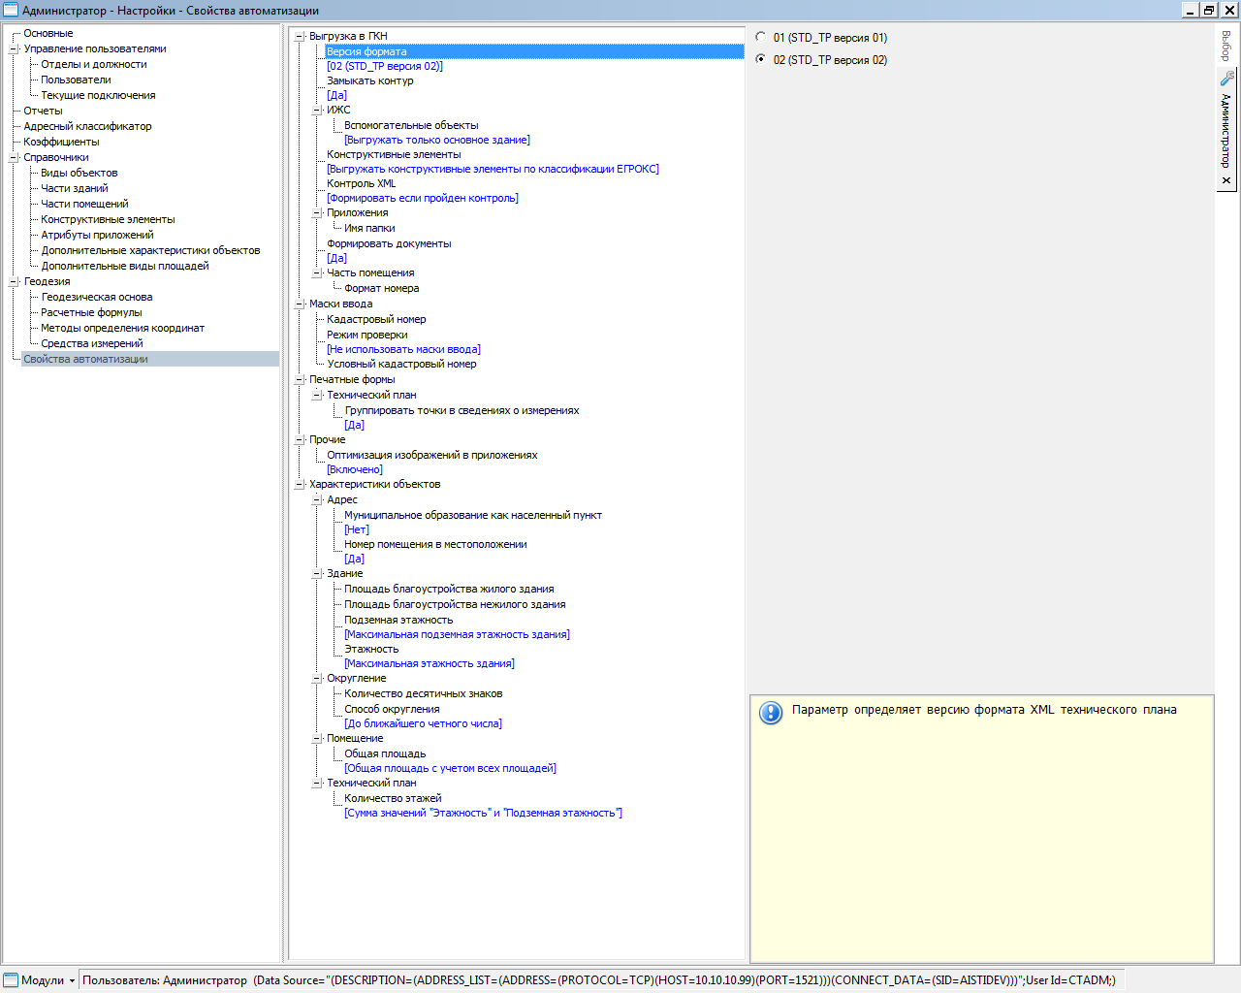1241x993 pixels.
Task: Select Пользователи in the left tree
Action: pos(76,80)
